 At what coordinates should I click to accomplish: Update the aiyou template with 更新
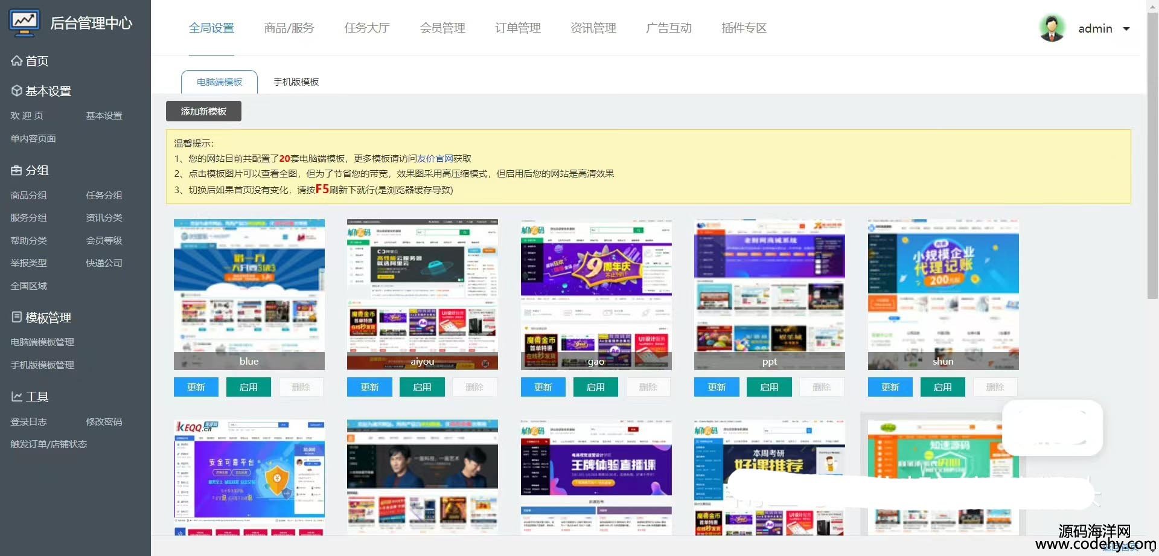click(369, 387)
